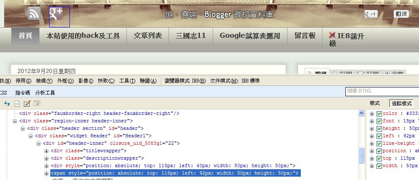Collapse the region-inner header-inner div node
The width and height of the screenshot is (419, 180).
[x=15, y=121]
